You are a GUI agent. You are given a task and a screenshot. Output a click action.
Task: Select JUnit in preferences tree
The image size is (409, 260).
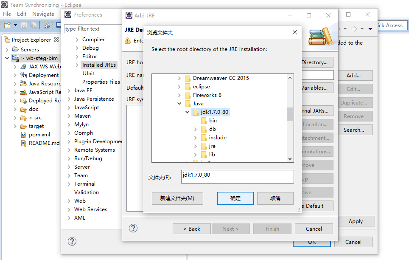click(88, 73)
